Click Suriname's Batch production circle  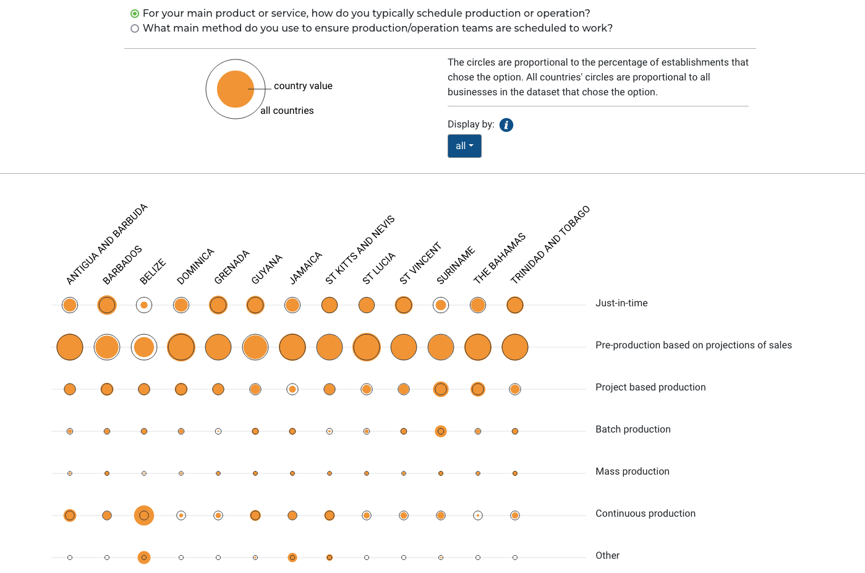coord(441,431)
